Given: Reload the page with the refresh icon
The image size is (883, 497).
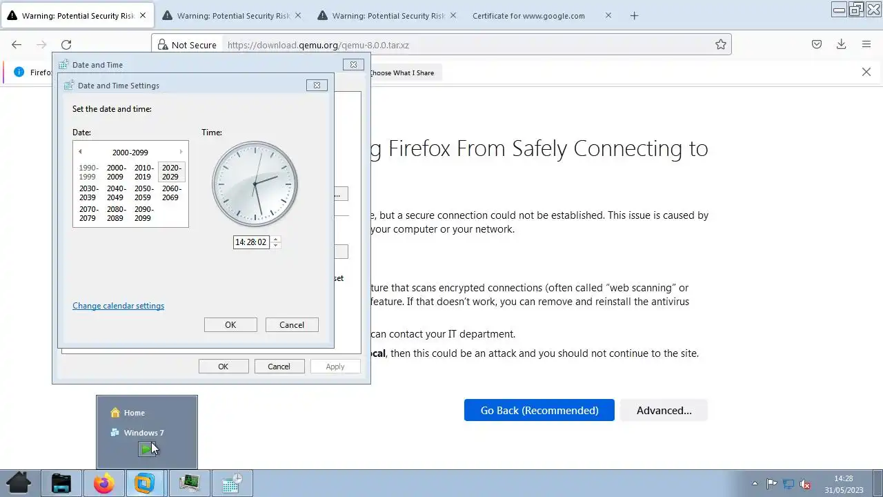Looking at the screenshot, I should tap(66, 44).
